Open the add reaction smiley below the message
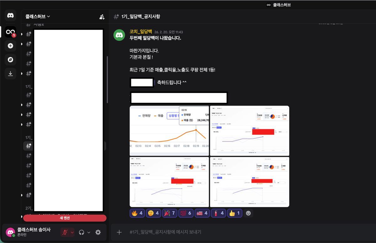Viewport: 376px width, 243px height. [248, 213]
